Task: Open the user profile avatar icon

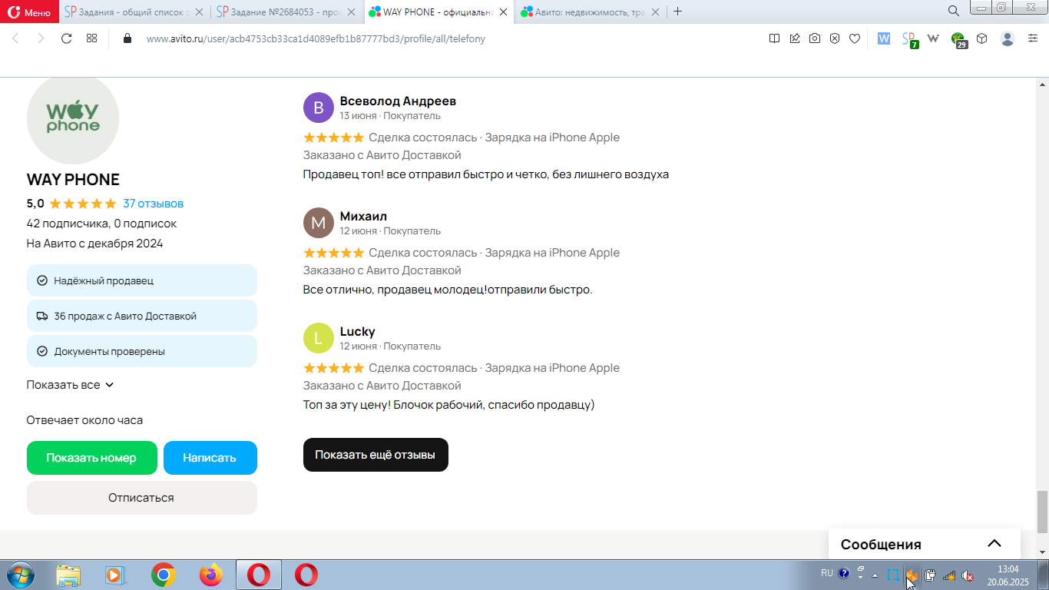Action: [1008, 38]
